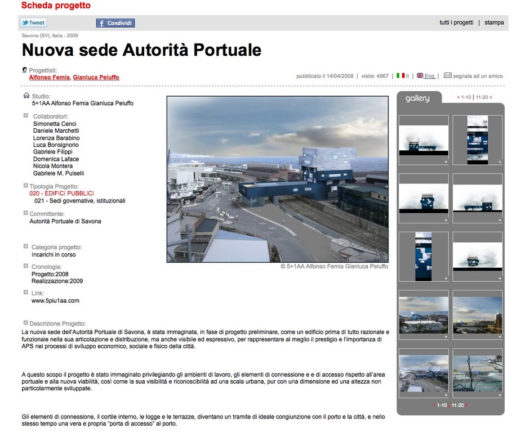
Task: Toggle the Committente section expander
Action: (x=26, y=213)
